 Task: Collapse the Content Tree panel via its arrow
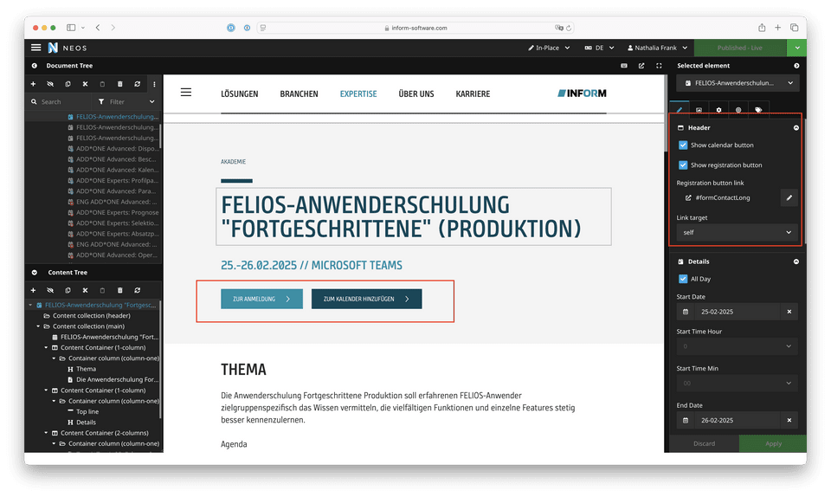click(x=35, y=273)
